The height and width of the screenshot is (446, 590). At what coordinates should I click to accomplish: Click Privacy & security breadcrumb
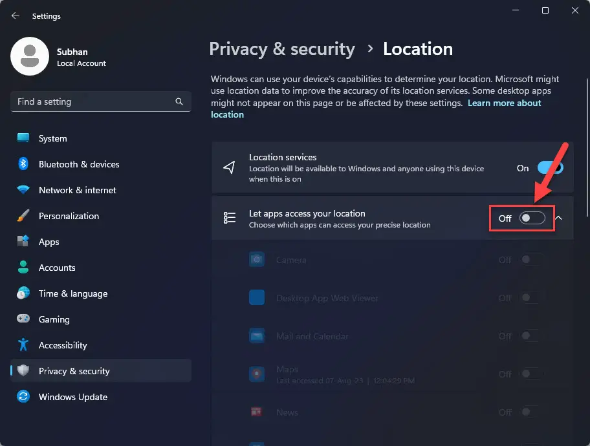[x=282, y=49]
